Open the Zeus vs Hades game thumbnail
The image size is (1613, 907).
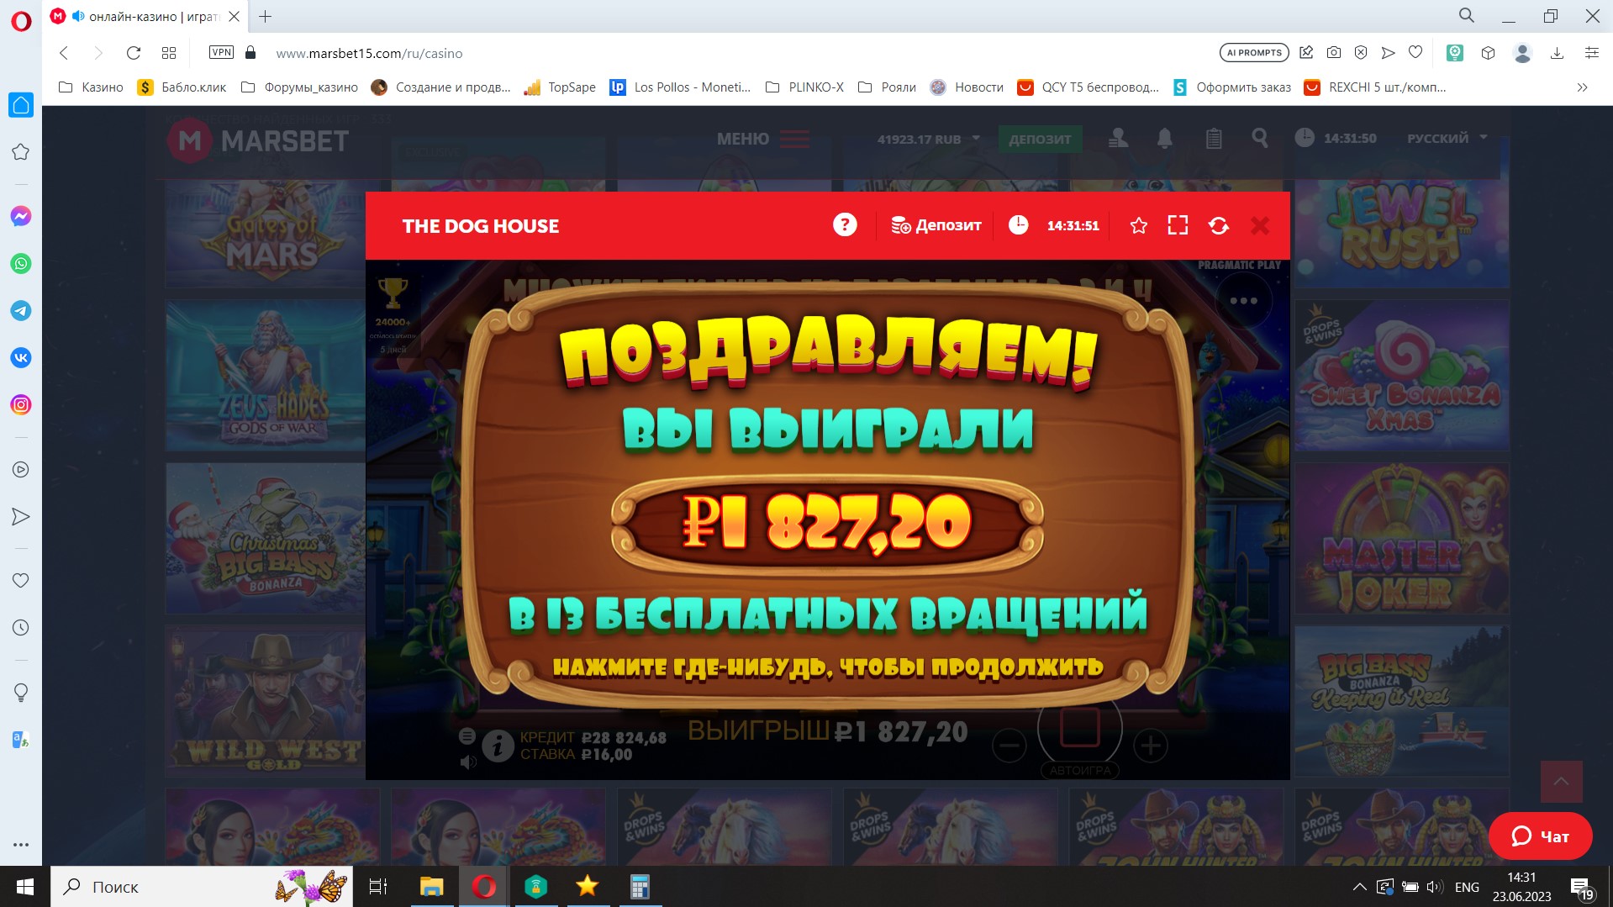point(266,376)
